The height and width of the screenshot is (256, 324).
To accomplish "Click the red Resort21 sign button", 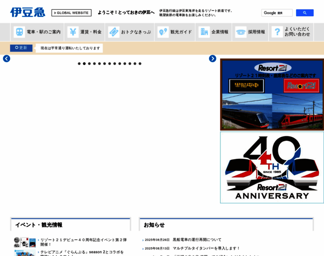I will (301, 85).
